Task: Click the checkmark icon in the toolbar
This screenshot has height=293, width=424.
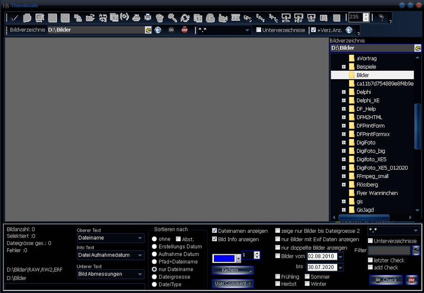Action: 15,18
